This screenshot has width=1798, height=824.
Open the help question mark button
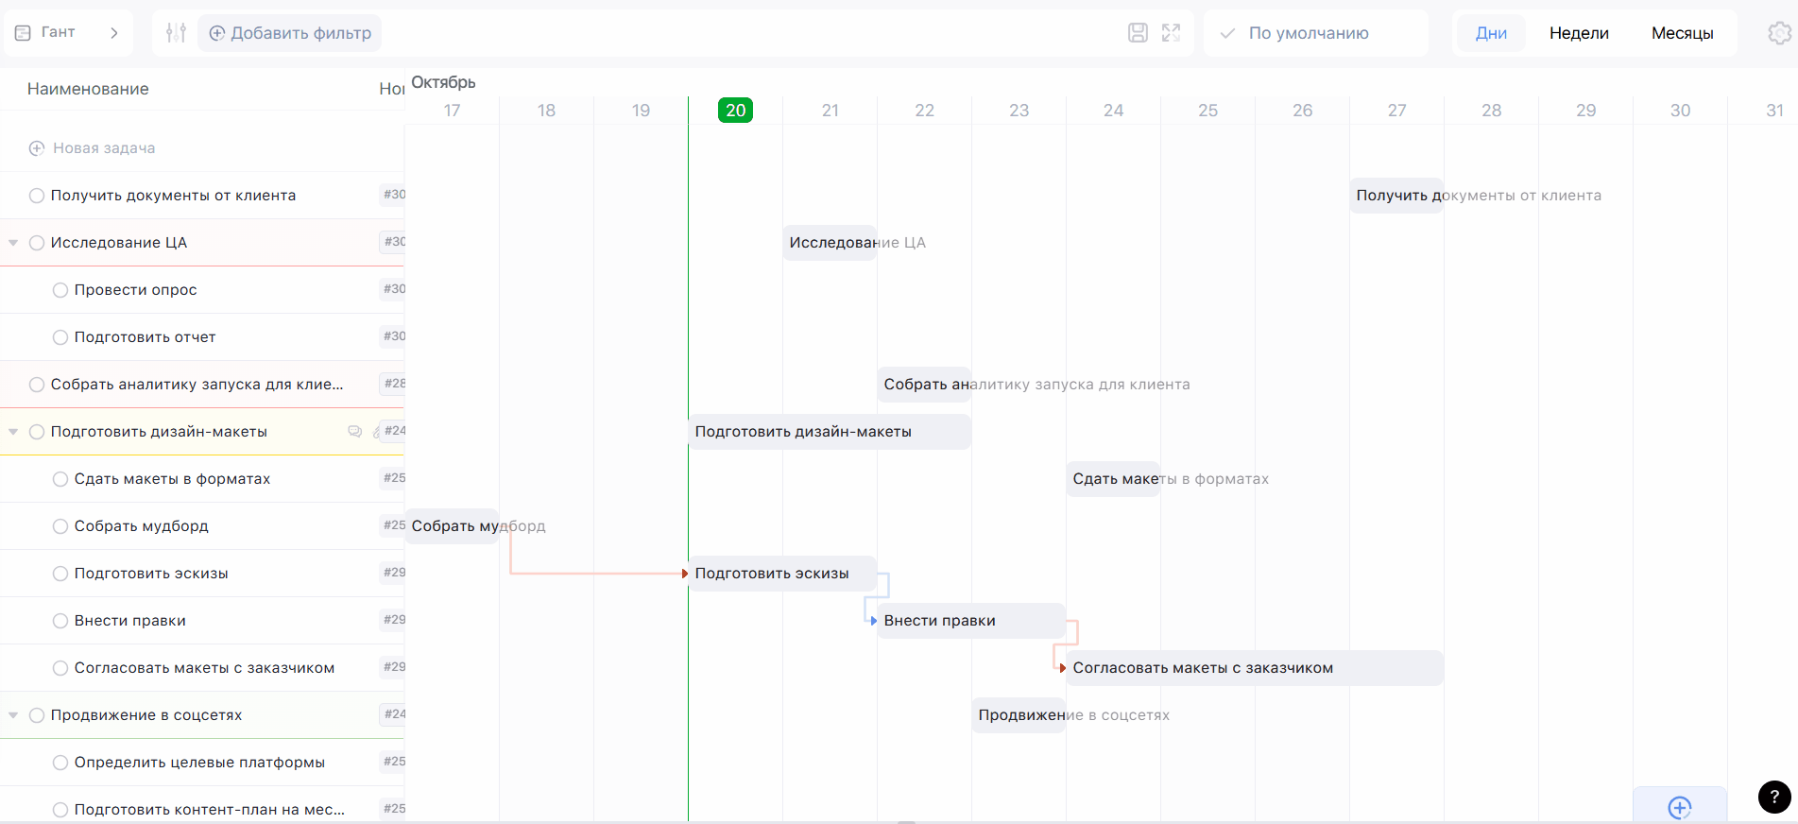coord(1773,797)
